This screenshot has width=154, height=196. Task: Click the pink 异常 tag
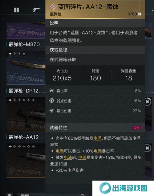point(136,128)
